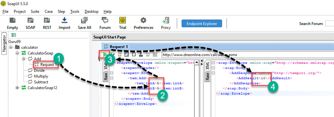Click the SOAP project toolbar icon
The width and height of the screenshot is (334, 117).
coord(30,23)
